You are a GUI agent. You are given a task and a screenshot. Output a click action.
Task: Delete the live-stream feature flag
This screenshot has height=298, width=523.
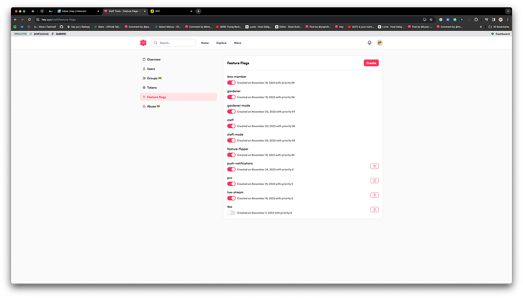click(x=374, y=195)
